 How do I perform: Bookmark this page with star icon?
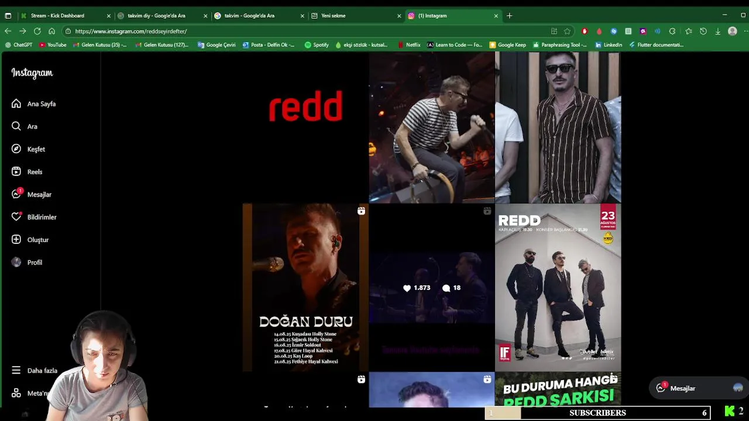(567, 31)
